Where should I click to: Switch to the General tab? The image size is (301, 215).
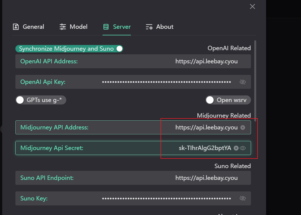[x=33, y=27]
